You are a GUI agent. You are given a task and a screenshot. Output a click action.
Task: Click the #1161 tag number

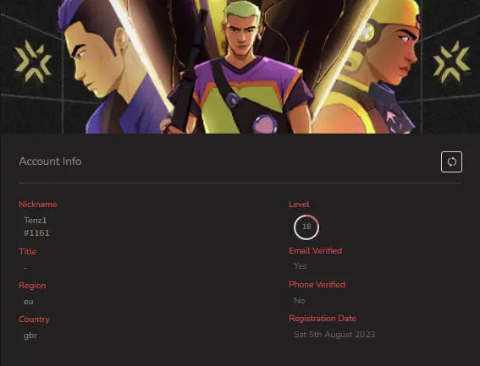(36, 233)
